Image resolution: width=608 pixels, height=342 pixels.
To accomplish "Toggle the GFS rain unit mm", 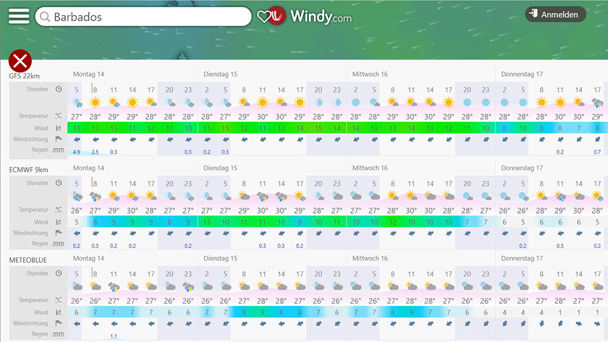I will coord(58,150).
